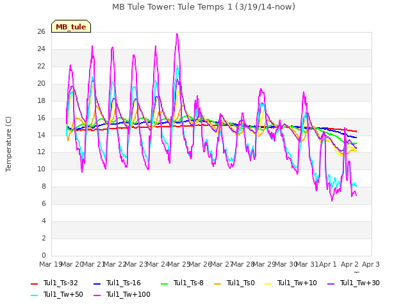Image resolution: width=410 pixels, height=307 pixels.
Task: Click the 14 y-axis tick label
Action: (41, 135)
